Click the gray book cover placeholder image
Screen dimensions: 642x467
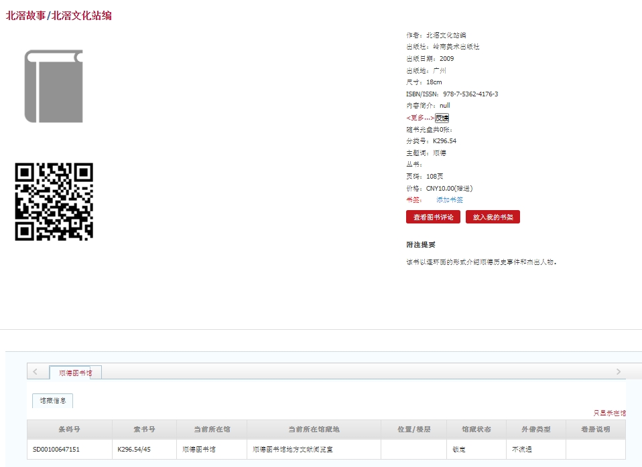click(54, 86)
